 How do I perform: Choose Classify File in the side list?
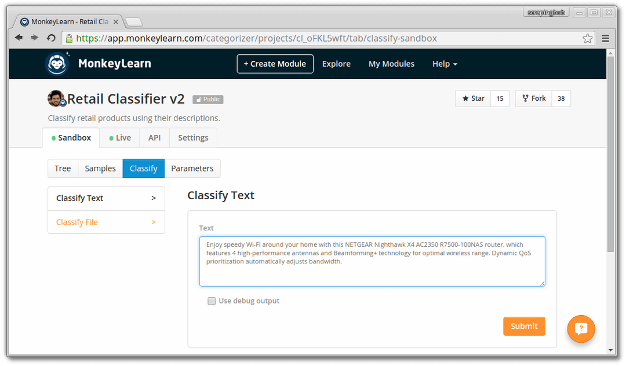click(x=106, y=222)
